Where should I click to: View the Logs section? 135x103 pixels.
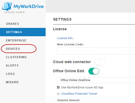[10, 74]
